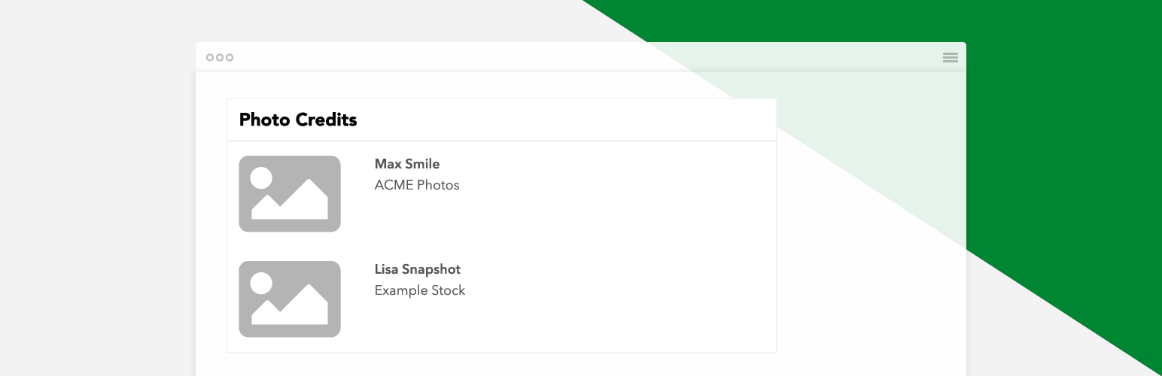Click the sun circle in Lisa Snapshot's placeholder
The image size is (1162, 376).
pyautogui.click(x=261, y=284)
